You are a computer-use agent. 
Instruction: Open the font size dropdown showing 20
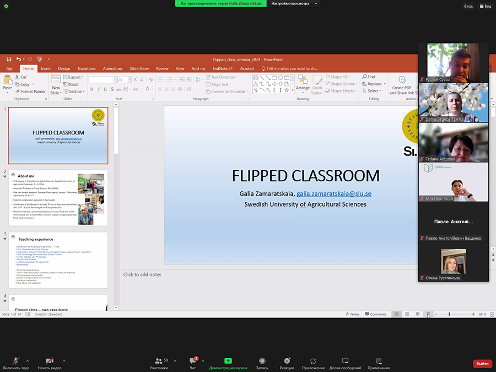[x=130, y=80]
